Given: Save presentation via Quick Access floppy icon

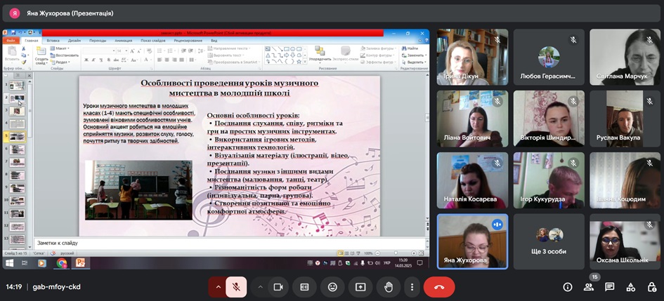Looking at the screenshot, I should 13,33.
